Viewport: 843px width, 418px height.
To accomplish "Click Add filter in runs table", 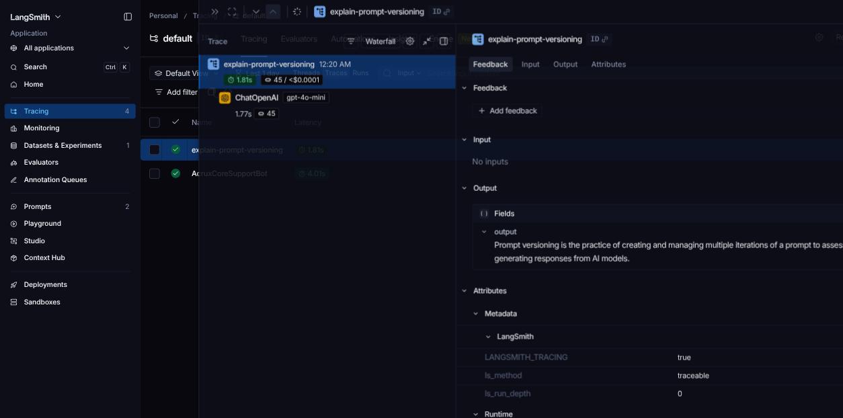I will 176,92.
